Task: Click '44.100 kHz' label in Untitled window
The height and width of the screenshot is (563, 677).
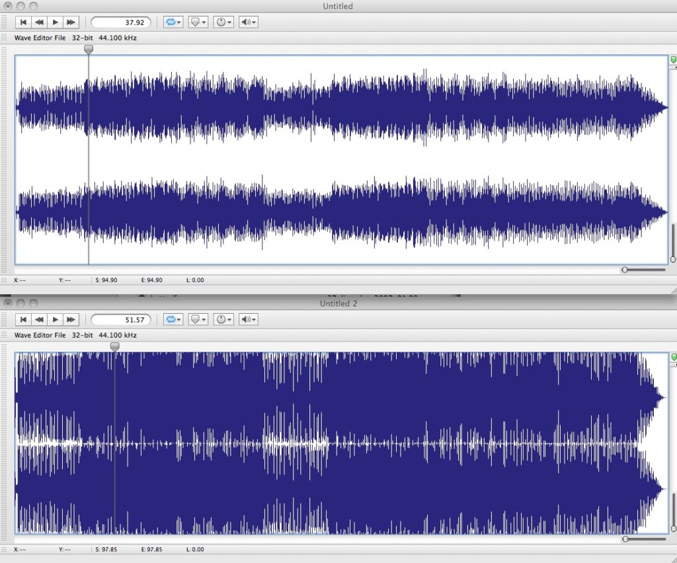Action: tap(118, 38)
